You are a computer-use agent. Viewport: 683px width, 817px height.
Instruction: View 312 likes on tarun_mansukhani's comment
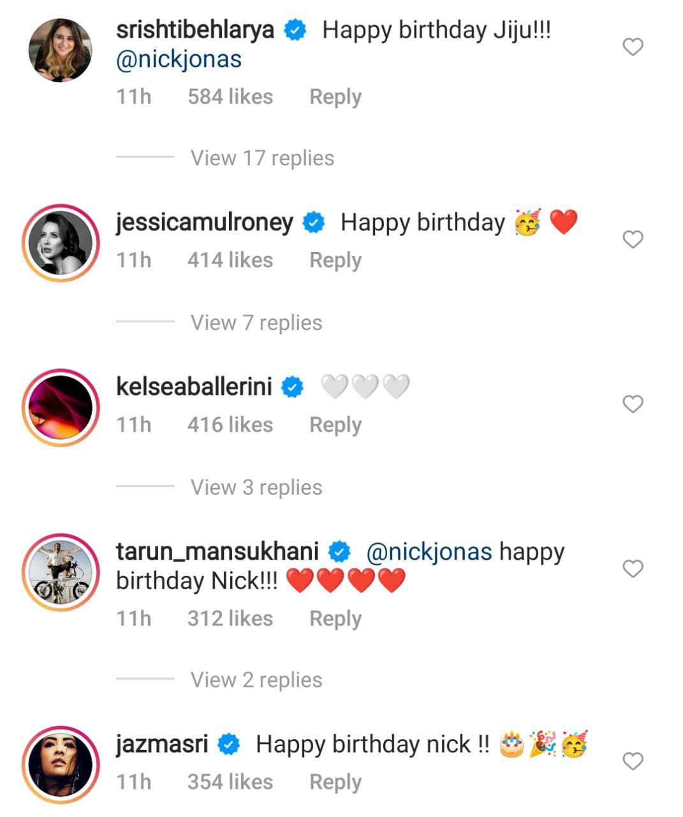(x=230, y=619)
